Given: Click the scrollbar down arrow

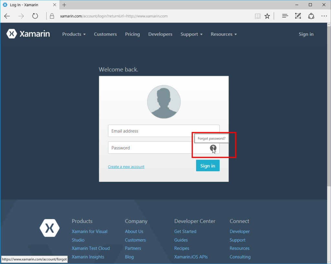Looking at the screenshot, I should [329, 262].
